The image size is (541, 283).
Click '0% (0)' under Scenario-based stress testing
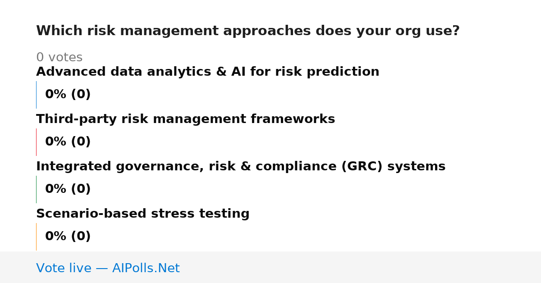click(68, 237)
